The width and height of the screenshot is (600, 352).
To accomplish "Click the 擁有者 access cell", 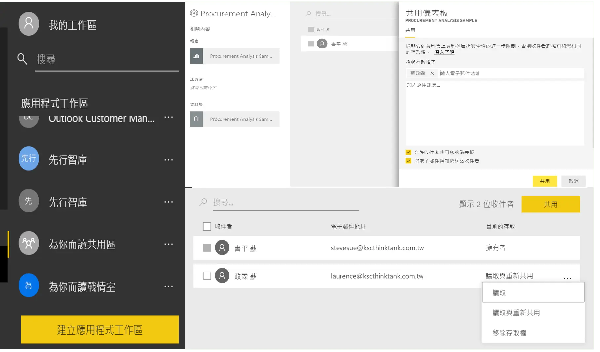I will (x=496, y=248).
